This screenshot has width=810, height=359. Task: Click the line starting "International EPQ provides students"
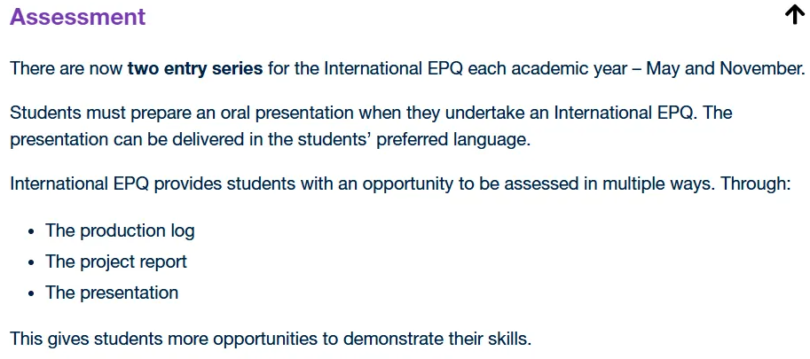click(x=400, y=184)
